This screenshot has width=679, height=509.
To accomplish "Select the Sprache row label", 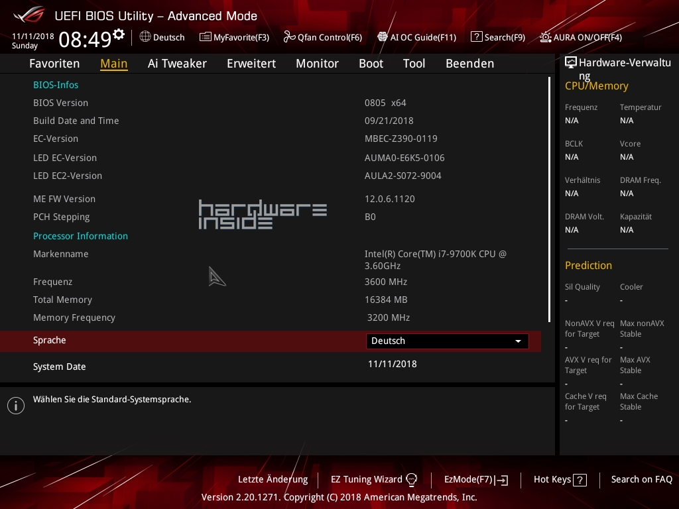I will 49,340.
